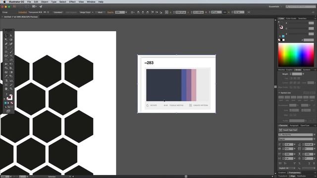Select the Paintbrush tool
The width and height of the screenshot is (317, 178).
pos(11,52)
